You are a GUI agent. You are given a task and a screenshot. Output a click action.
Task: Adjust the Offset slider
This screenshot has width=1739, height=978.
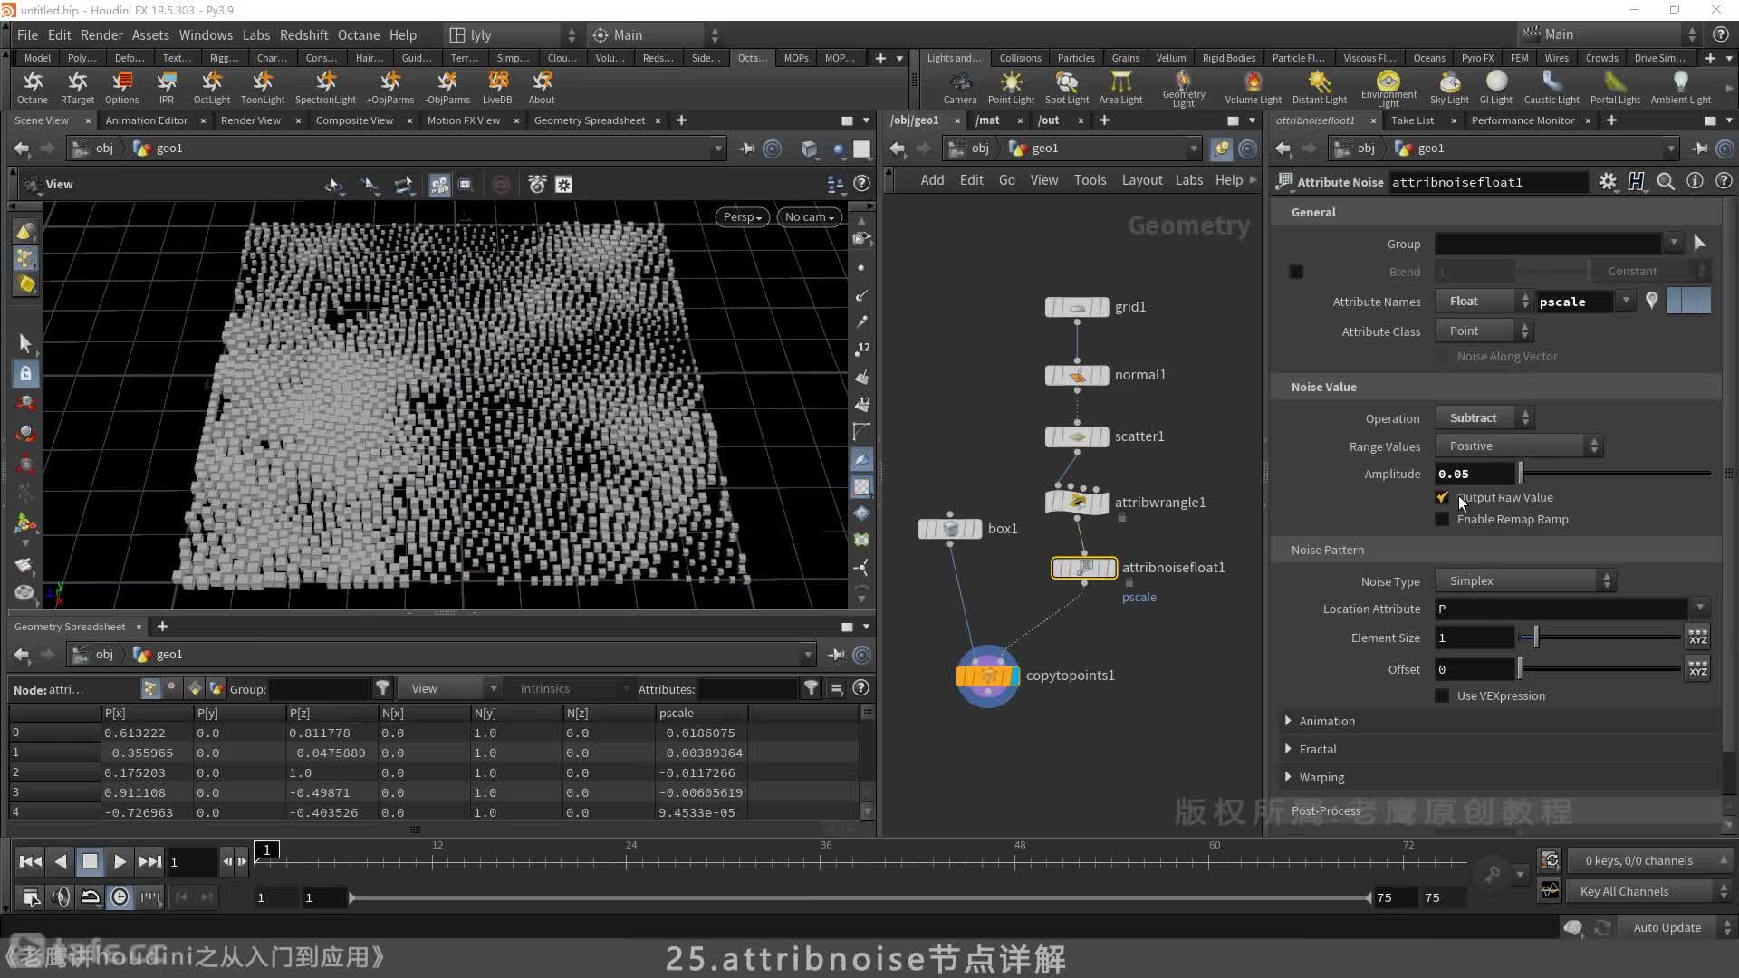pyautogui.click(x=1600, y=669)
